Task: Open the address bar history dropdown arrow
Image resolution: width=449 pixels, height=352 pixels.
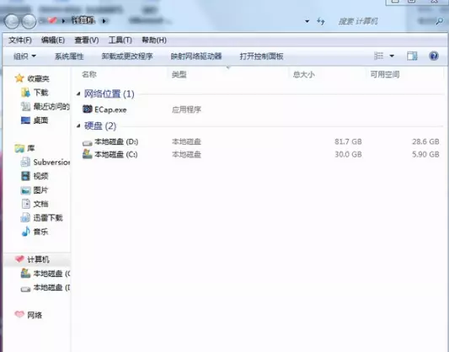Action: (x=307, y=21)
